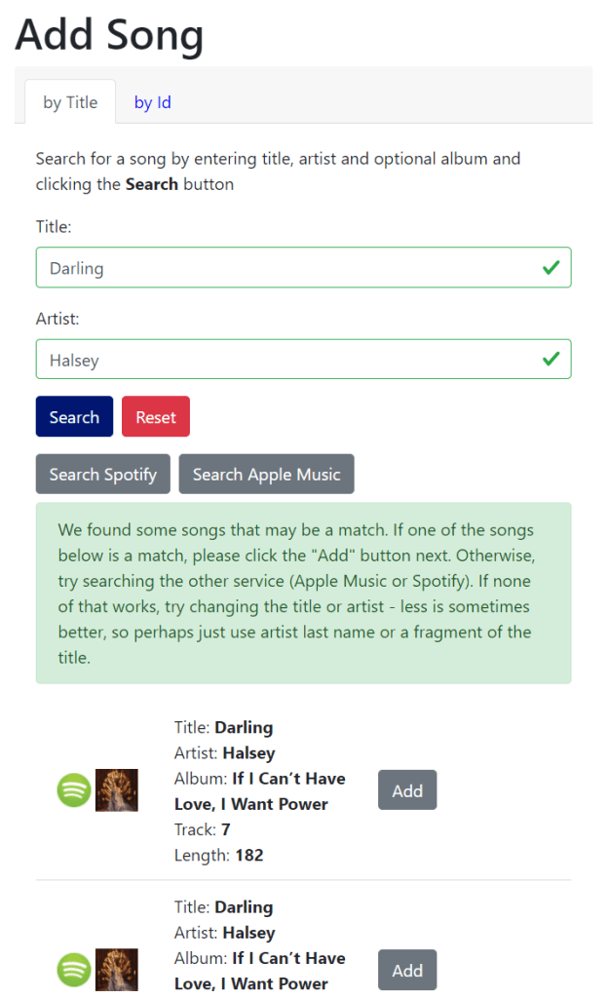Screen dimensions: 609x998
Task: Switch to the by Title tab
Action: [x=70, y=102]
